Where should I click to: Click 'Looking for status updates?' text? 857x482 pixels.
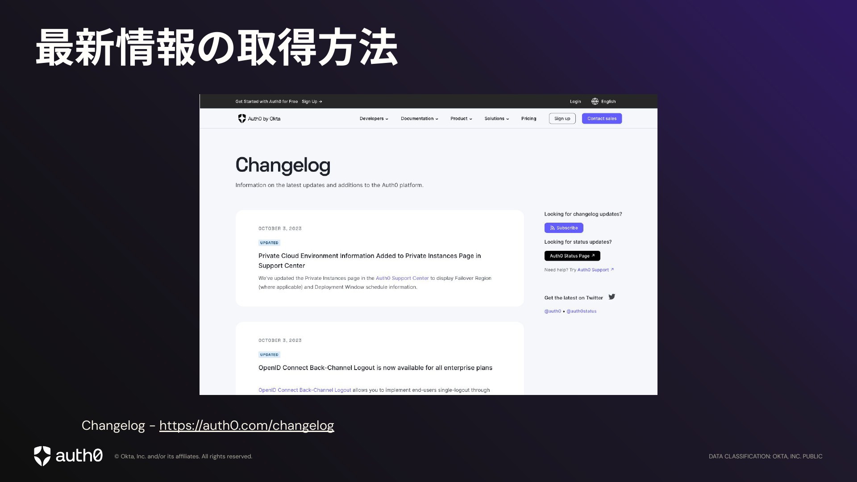(x=578, y=242)
